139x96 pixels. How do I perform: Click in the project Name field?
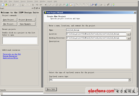pos(98,30)
